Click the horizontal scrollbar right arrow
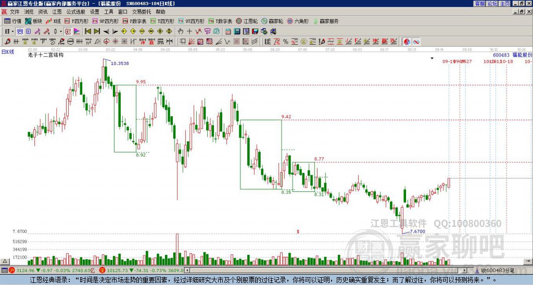Image resolution: width=533 pixels, height=285 pixels. point(465,270)
